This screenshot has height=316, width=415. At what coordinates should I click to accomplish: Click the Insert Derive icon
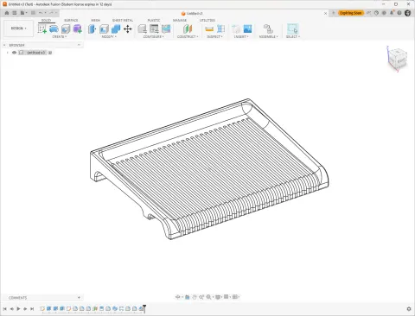pyautogui.click(x=236, y=28)
